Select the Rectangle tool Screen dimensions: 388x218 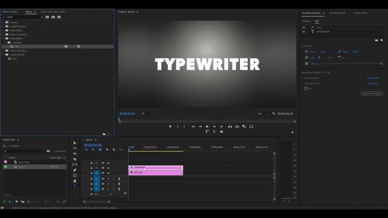(75, 176)
